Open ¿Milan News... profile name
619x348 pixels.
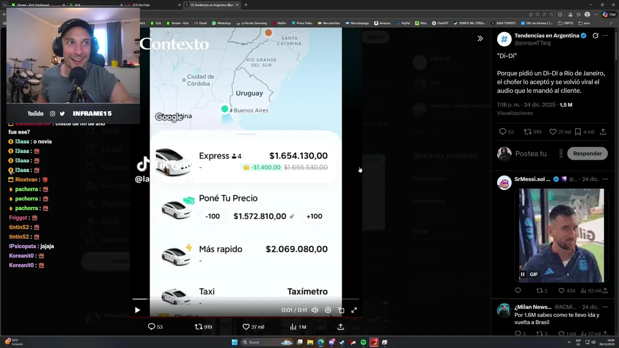pos(532,307)
